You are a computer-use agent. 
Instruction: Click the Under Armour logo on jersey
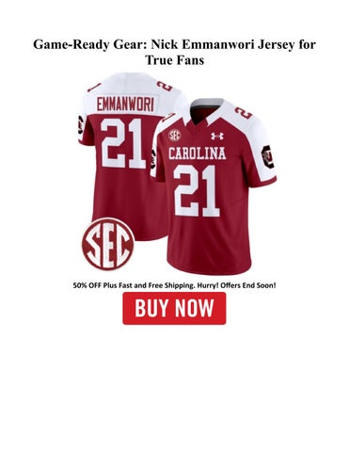tap(217, 136)
